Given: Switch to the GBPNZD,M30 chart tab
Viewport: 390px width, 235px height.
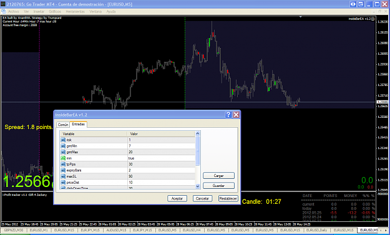Looking at the screenshot, I should tap(14, 230).
